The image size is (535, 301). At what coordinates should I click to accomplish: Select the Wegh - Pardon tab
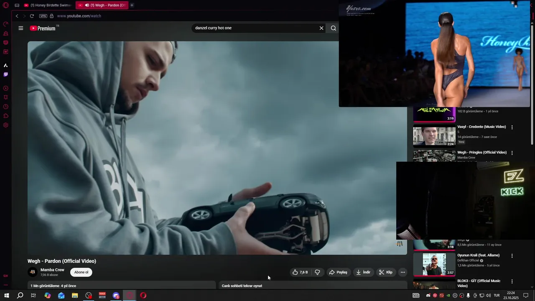click(101, 5)
